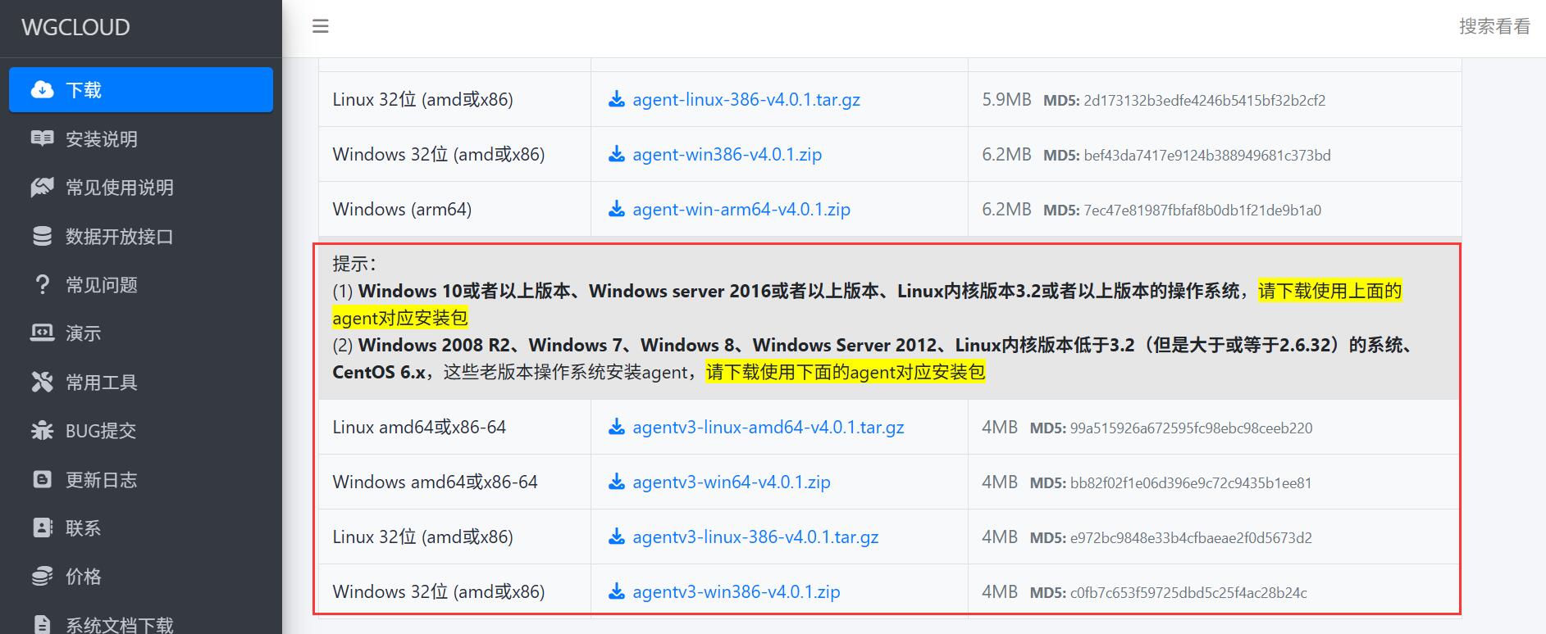This screenshot has width=1546, height=634.
Task: Open 更新日志 from the sidebar
Action: (141, 479)
